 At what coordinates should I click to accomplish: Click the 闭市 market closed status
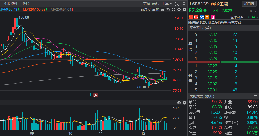pos(253,11)
